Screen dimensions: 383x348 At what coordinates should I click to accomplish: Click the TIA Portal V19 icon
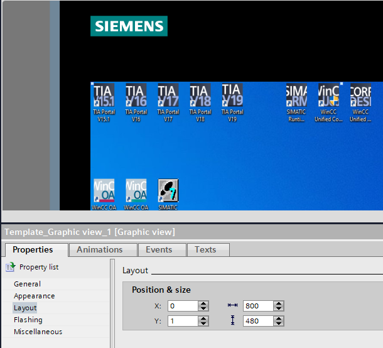click(232, 95)
